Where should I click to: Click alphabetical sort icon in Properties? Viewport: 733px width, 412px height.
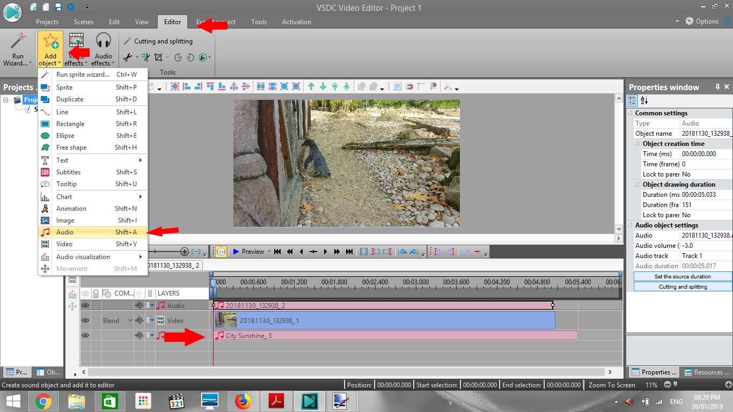pos(644,100)
